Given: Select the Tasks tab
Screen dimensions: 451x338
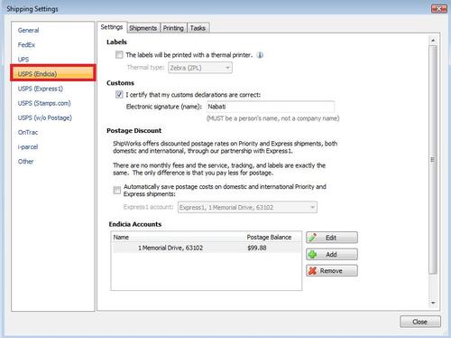Looking at the screenshot, I should tap(198, 28).
